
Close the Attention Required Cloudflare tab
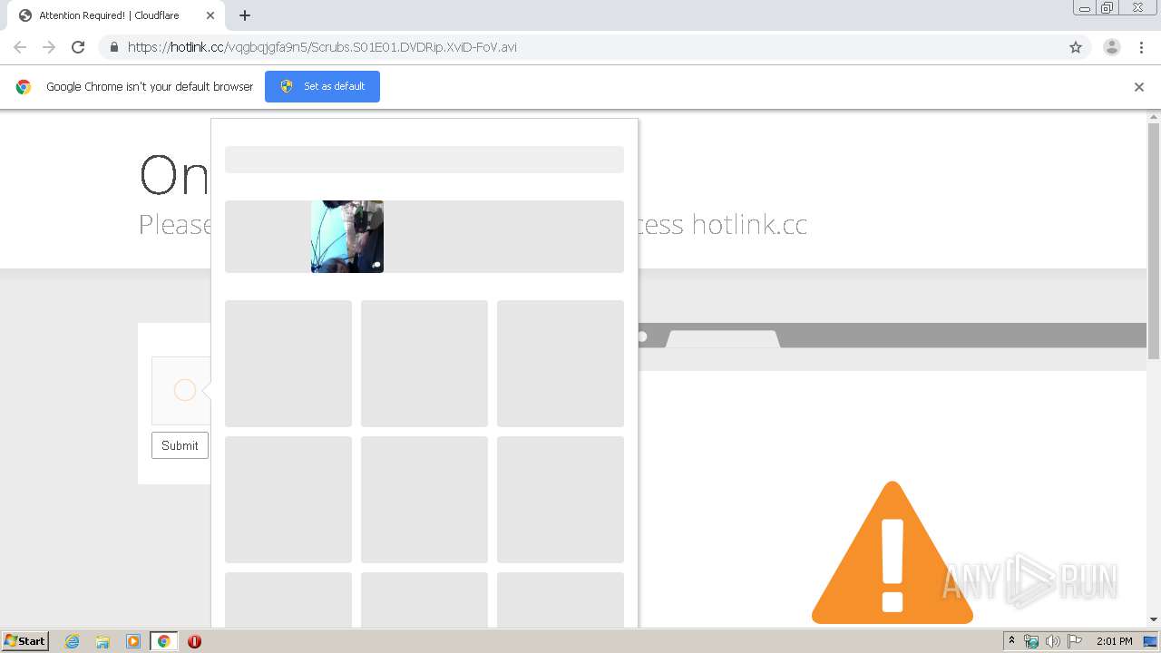point(210,15)
